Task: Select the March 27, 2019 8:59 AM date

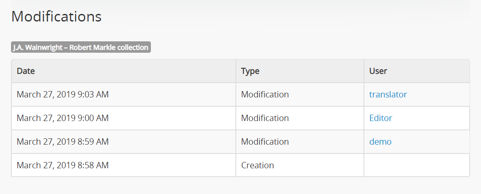Action: point(63,142)
